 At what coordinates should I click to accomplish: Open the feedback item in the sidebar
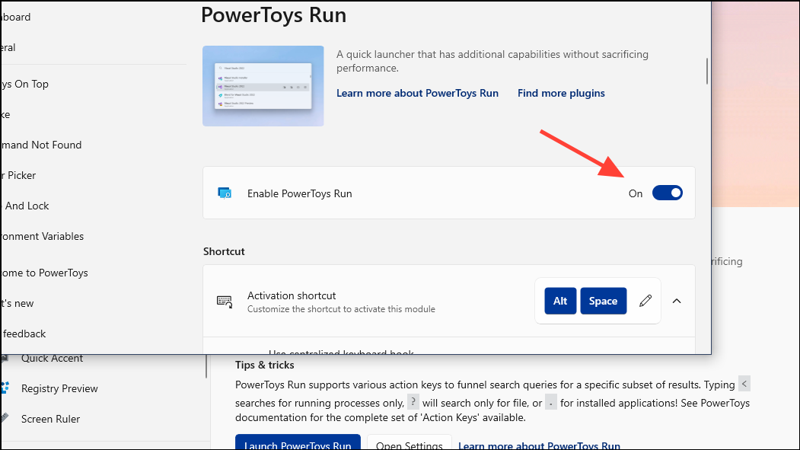[x=24, y=334]
